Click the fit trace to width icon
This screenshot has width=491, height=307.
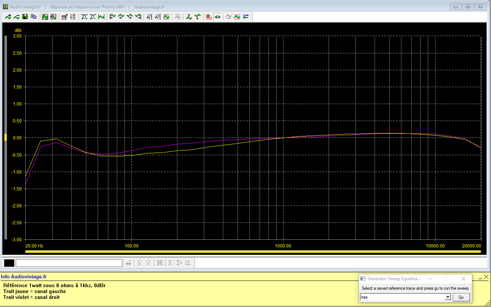pos(101,17)
